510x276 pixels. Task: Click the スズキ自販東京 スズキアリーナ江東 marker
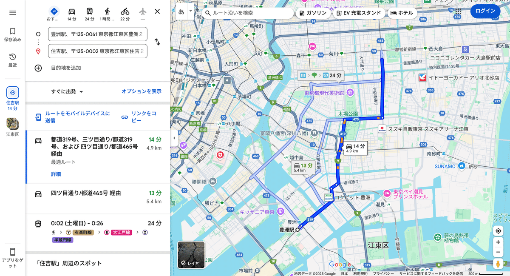(x=382, y=128)
